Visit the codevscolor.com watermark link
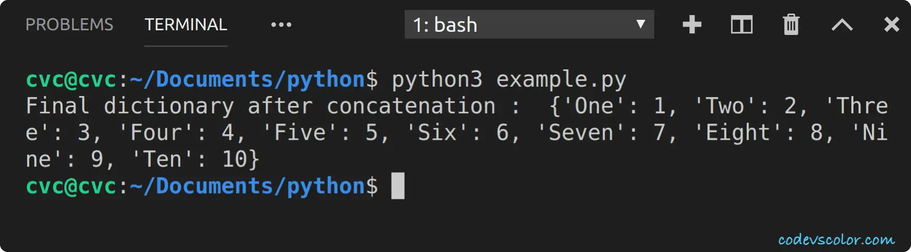 click(x=836, y=239)
